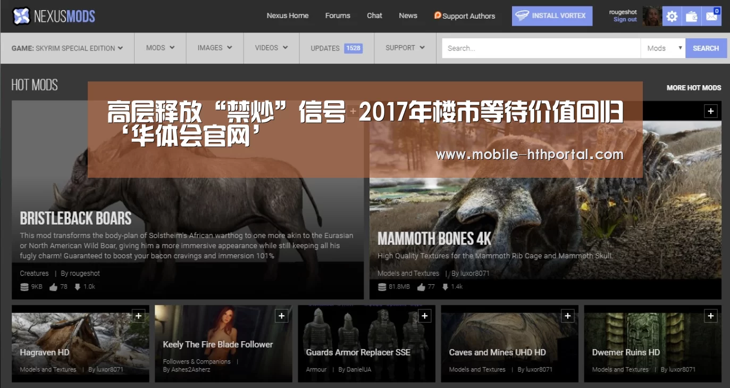The image size is (730, 388).
Task: Open the Chat page
Action: click(x=374, y=15)
